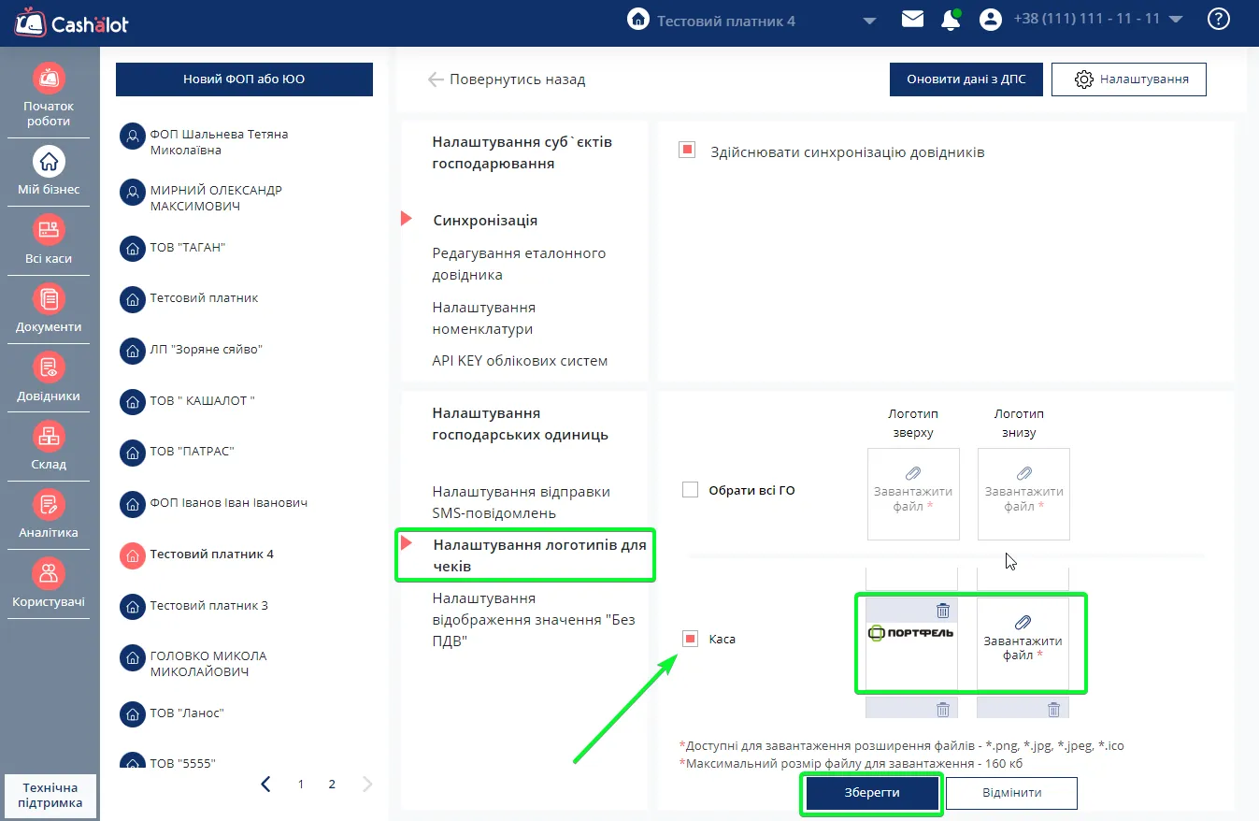
Task: Click Оновити дані з ДПС button
Action: [x=966, y=79]
